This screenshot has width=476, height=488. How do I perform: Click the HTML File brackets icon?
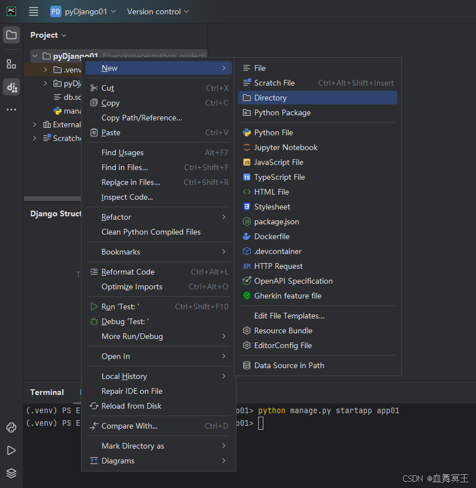pyautogui.click(x=247, y=192)
